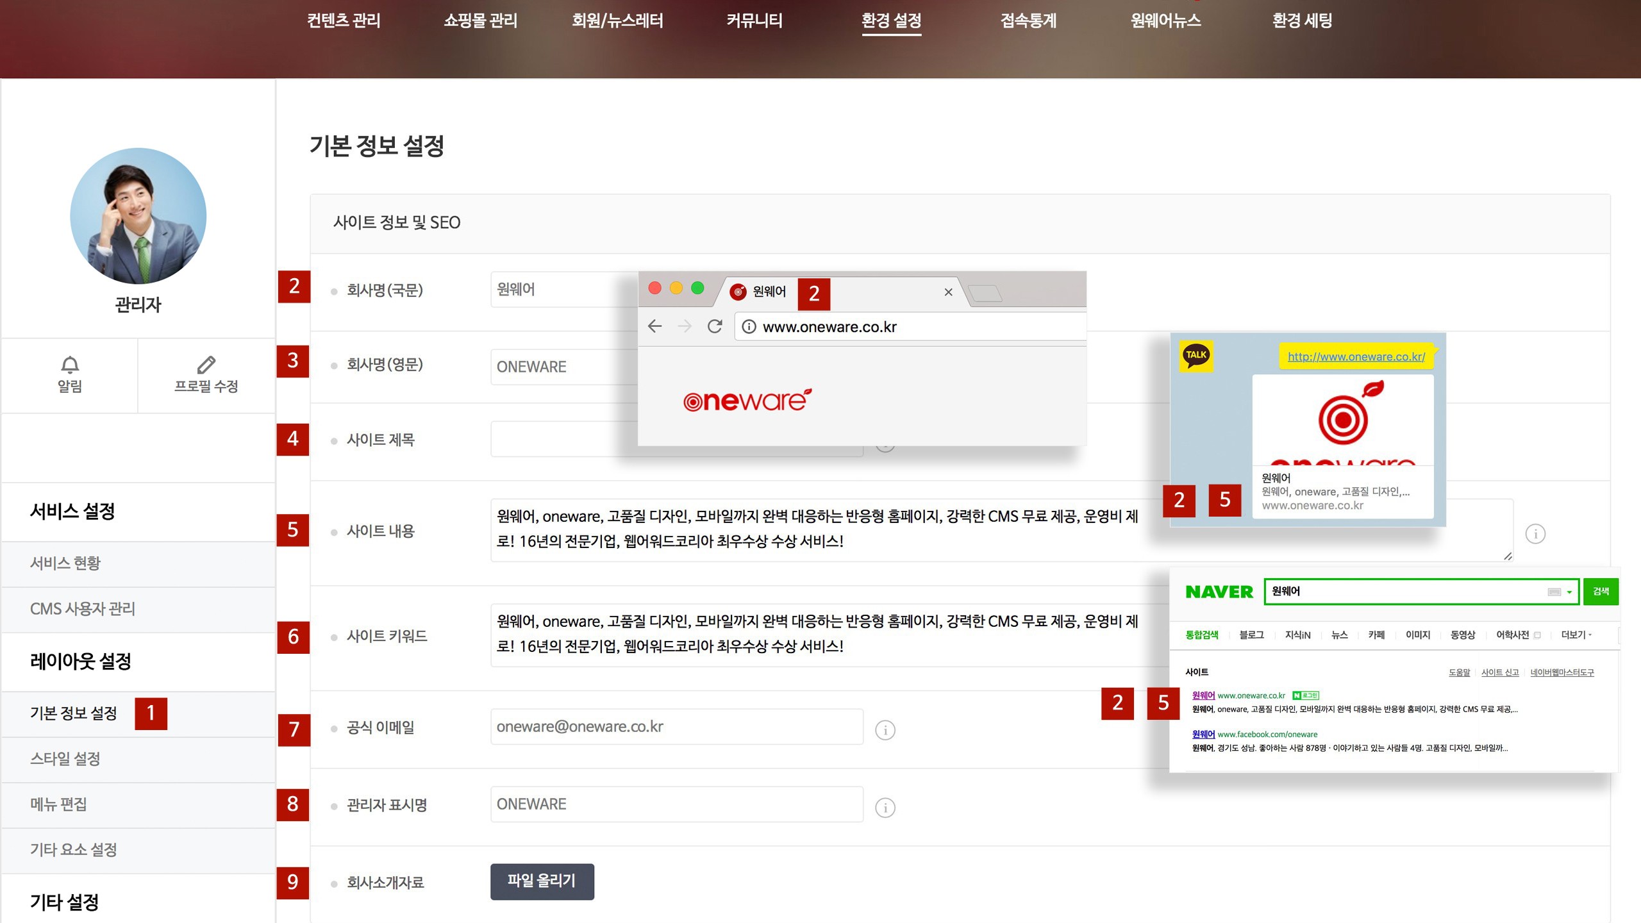This screenshot has width=1641, height=923.
Task: Click the info icon beside 공식 이메일
Action: (885, 729)
